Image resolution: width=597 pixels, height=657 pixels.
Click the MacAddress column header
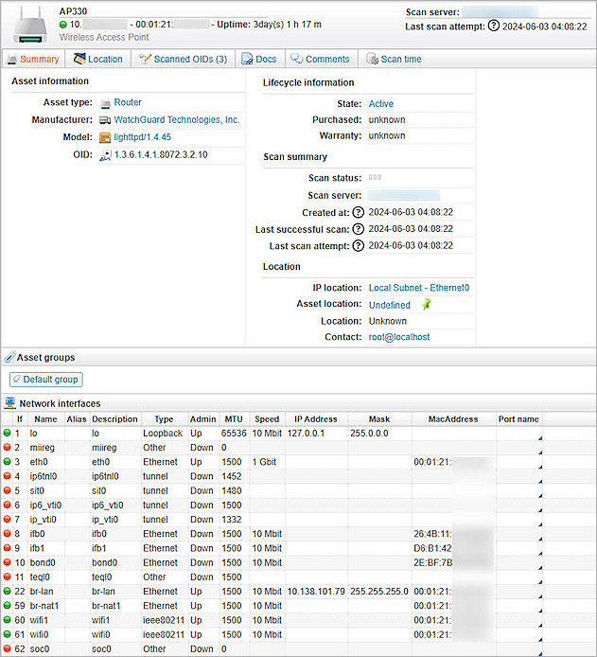point(453,419)
